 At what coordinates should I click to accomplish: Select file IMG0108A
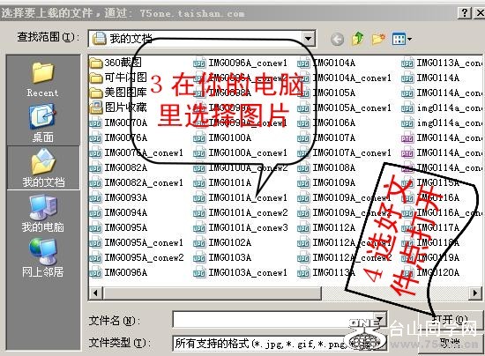coord(326,167)
